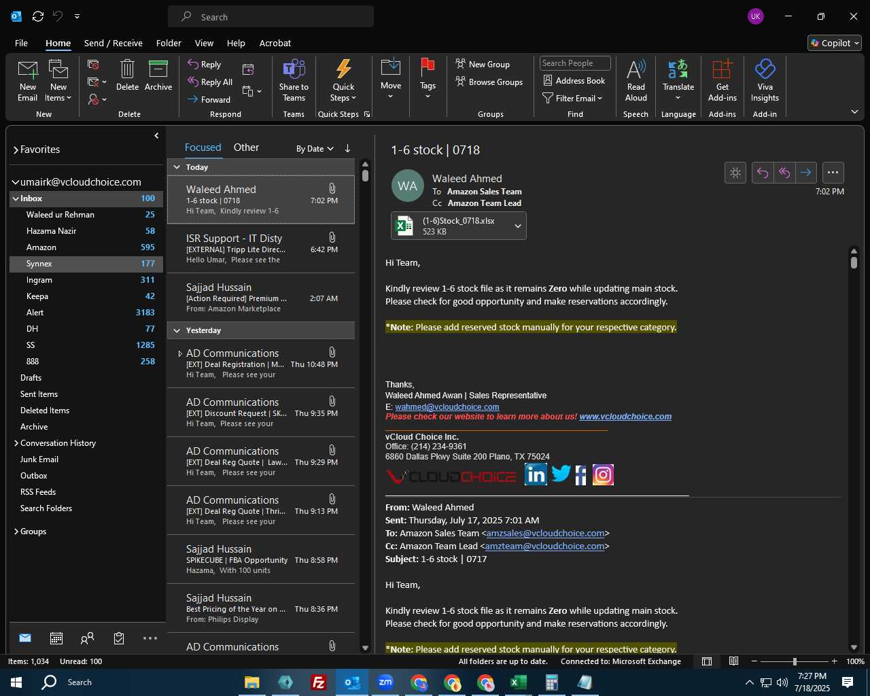Click amzteam@vcloudchoice.com link

(544, 546)
